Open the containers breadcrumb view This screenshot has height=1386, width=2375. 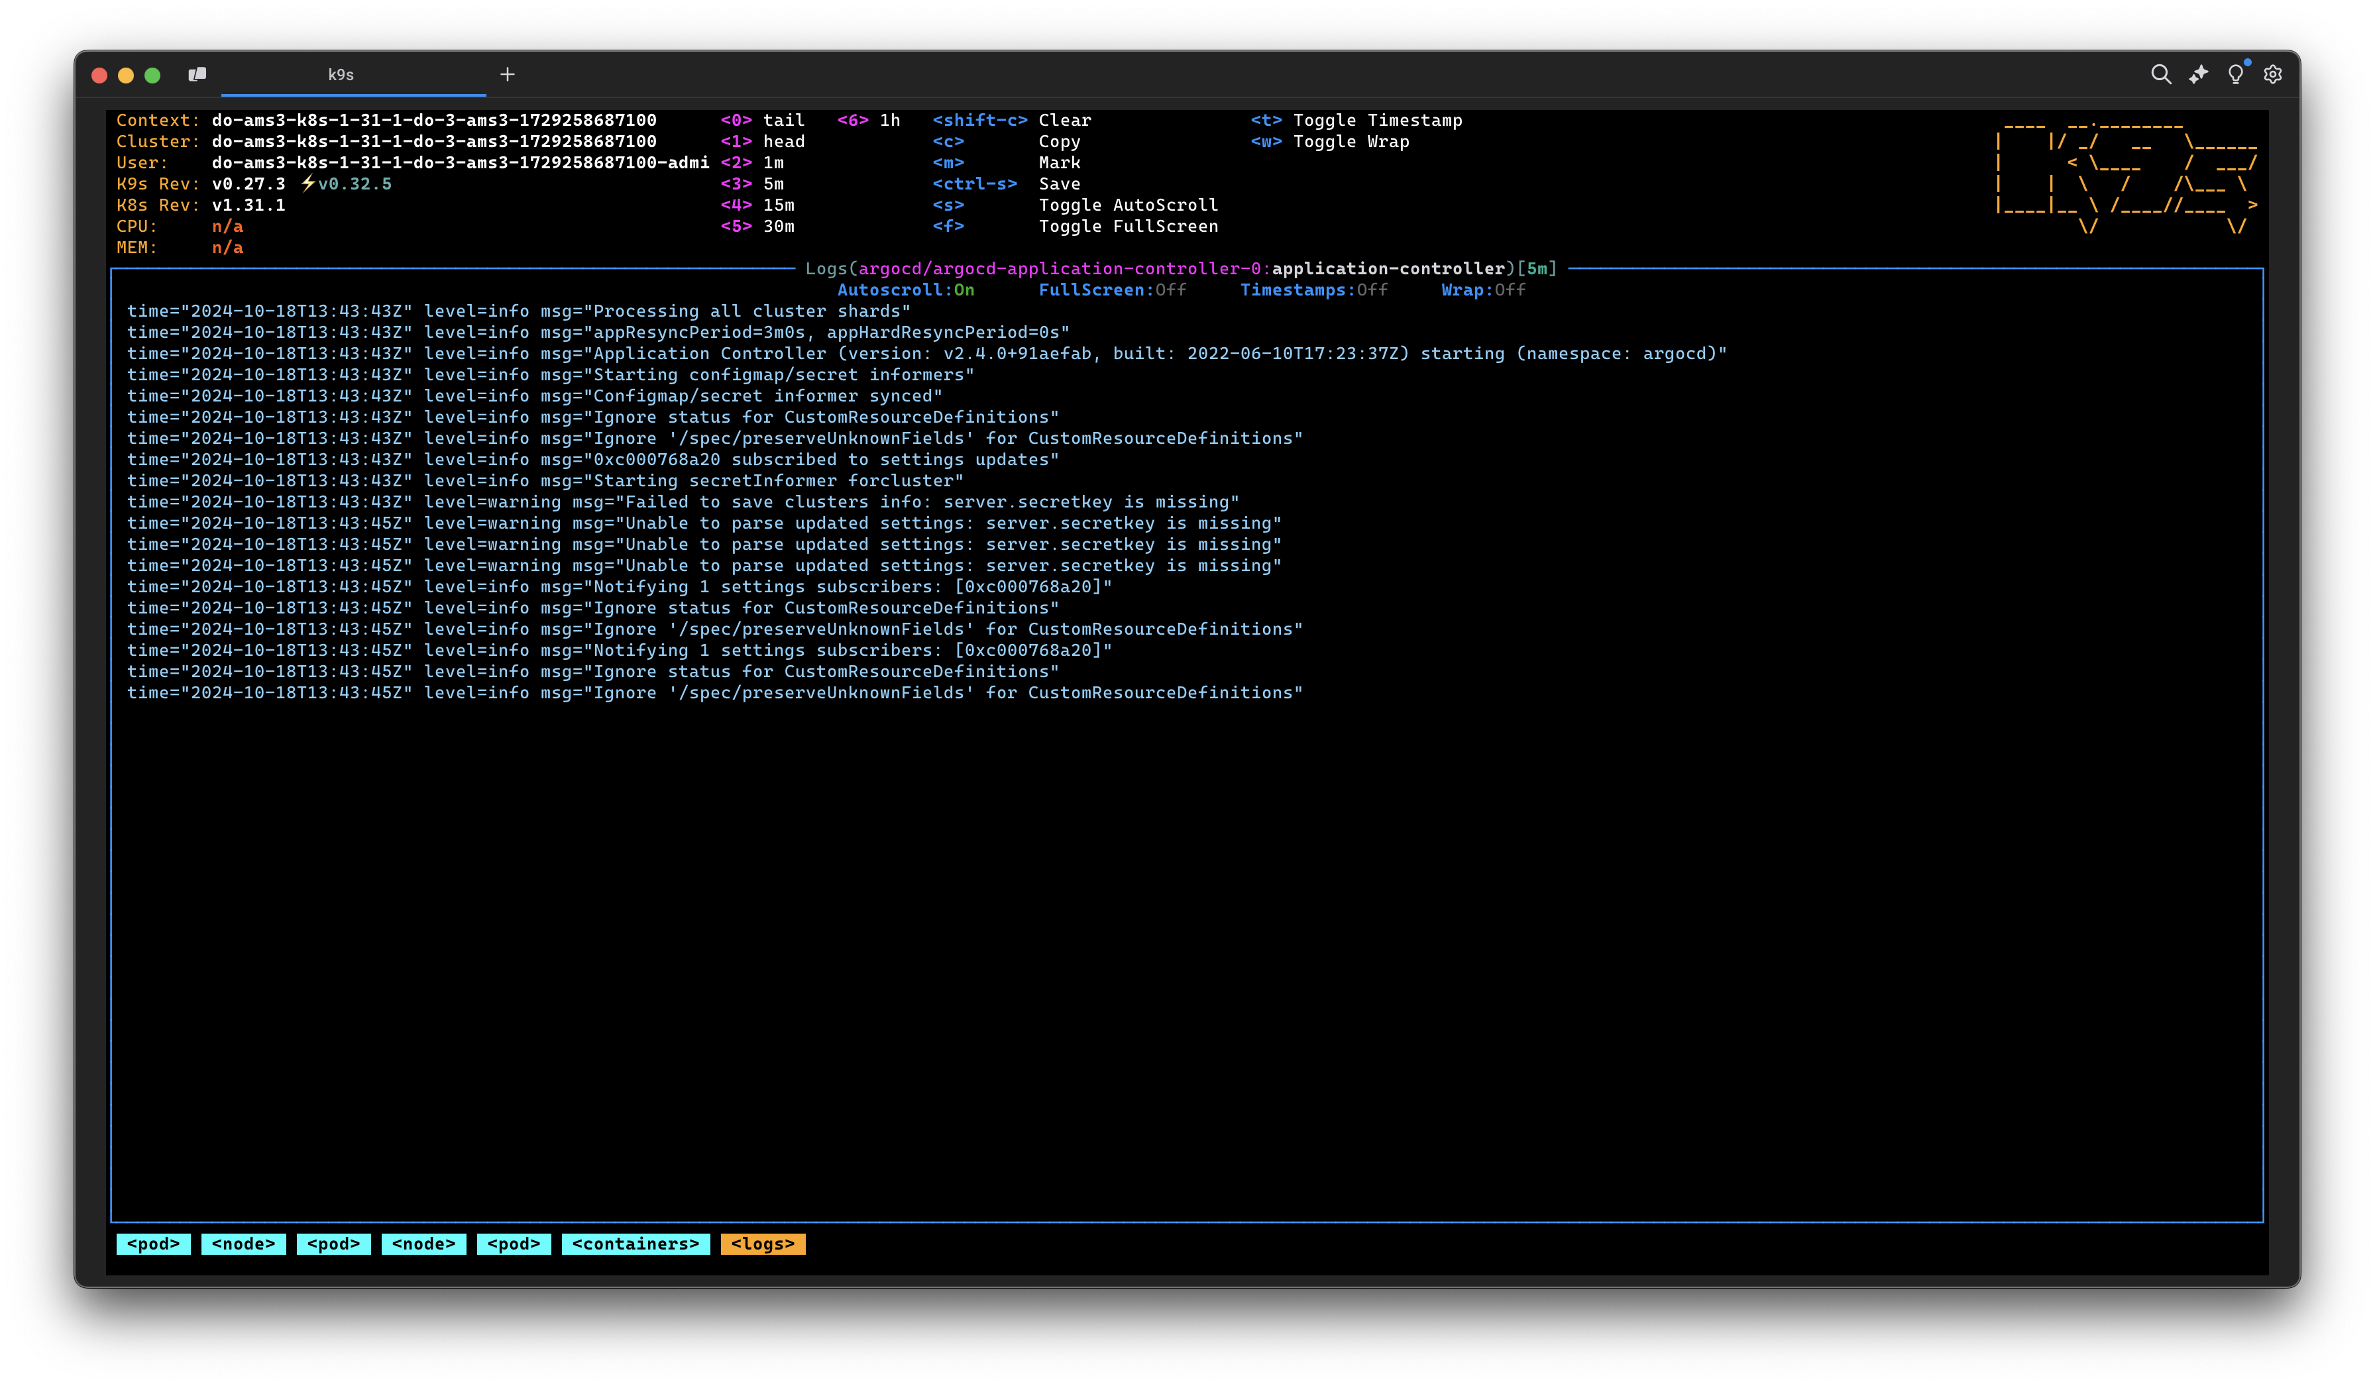pyautogui.click(x=635, y=1244)
